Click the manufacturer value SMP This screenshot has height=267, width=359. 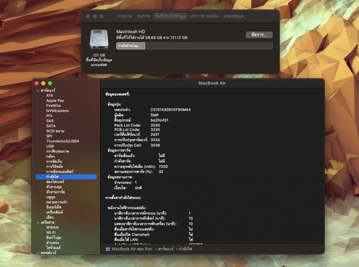coord(154,115)
